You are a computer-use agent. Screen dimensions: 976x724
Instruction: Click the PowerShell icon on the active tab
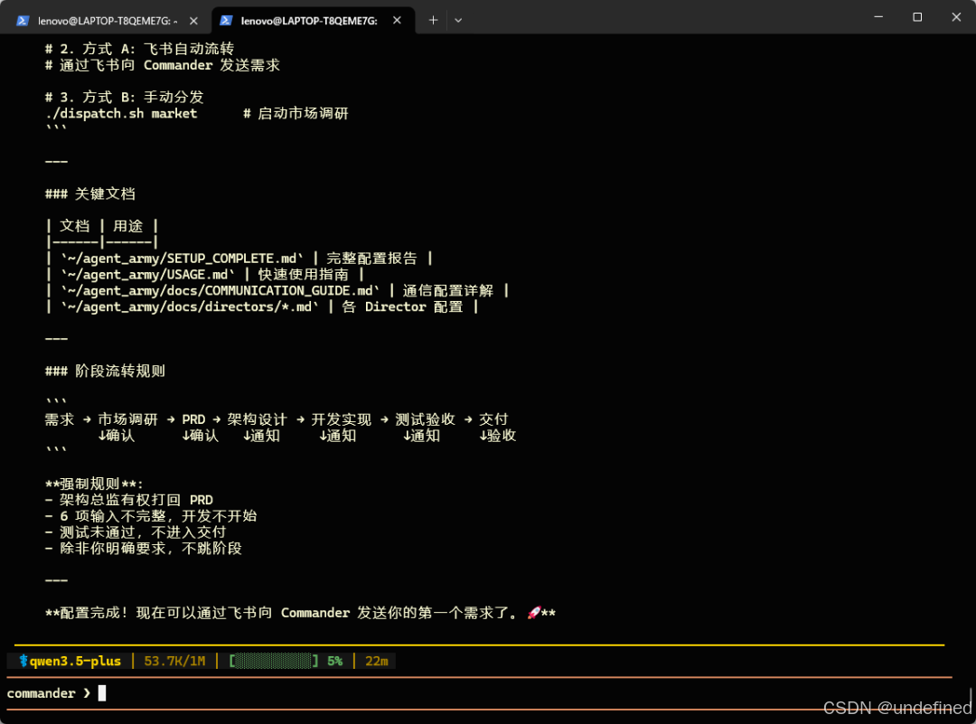pos(226,21)
